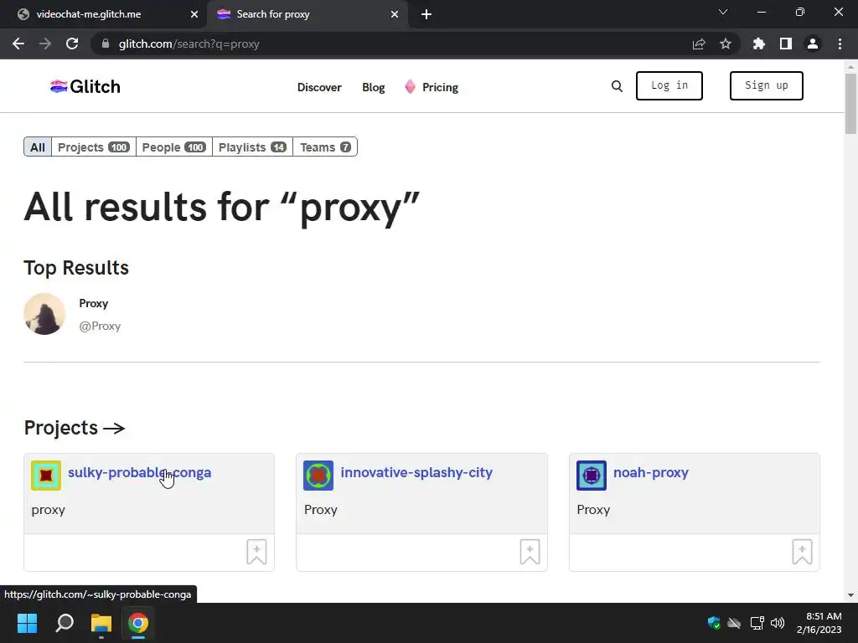The width and height of the screenshot is (858, 643).
Task: Click the scrollbar down arrow
Action: pos(850,595)
